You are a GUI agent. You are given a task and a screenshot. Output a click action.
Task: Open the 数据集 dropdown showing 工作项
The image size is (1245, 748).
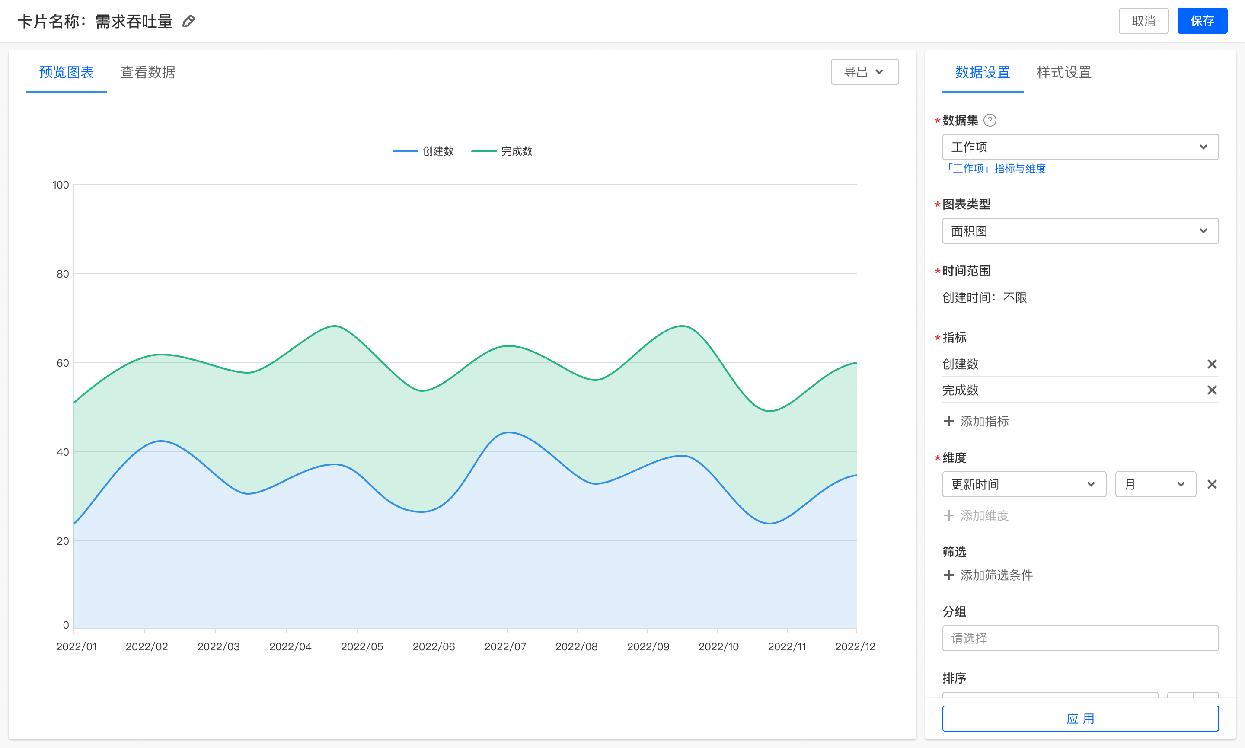[1080, 147]
